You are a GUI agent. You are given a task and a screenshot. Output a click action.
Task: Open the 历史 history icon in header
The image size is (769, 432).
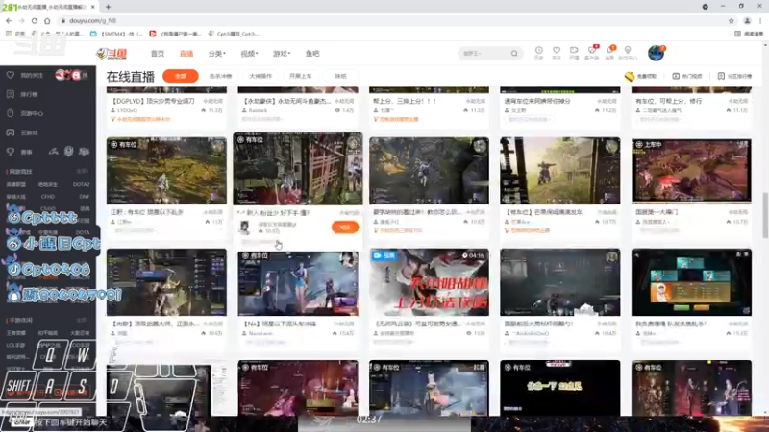coord(538,53)
